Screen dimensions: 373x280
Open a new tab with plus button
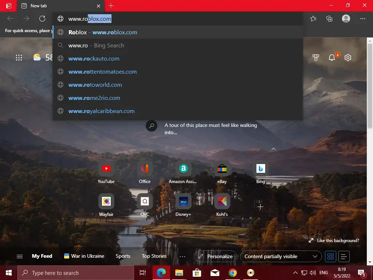tap(111, 6)
